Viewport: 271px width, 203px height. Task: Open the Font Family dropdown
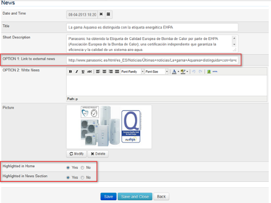(x=132, y=71)
